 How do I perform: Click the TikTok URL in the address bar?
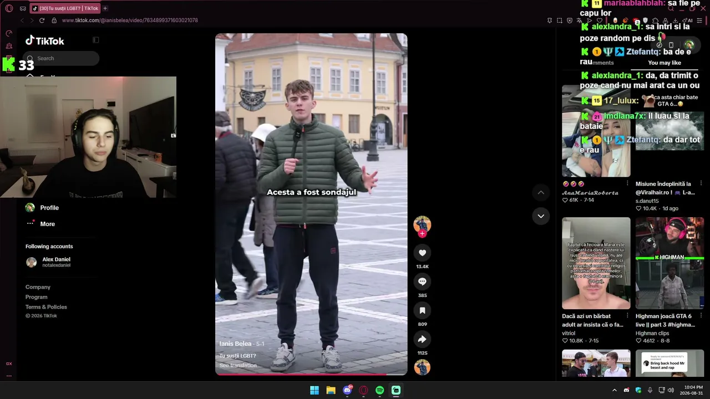coord(130,21)
